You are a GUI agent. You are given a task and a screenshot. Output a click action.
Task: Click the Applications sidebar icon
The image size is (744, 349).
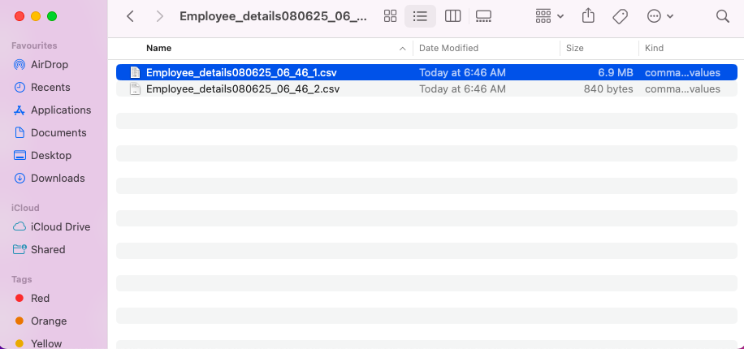pos(19,110)
